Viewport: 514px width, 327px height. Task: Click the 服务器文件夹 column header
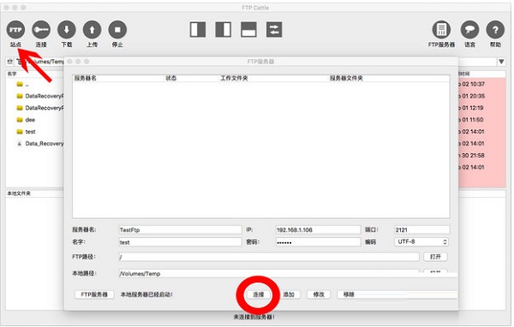(x=346, y=78)
